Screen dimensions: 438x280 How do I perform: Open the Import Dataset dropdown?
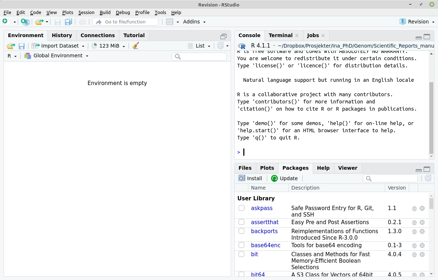click(x=58, y=46)
